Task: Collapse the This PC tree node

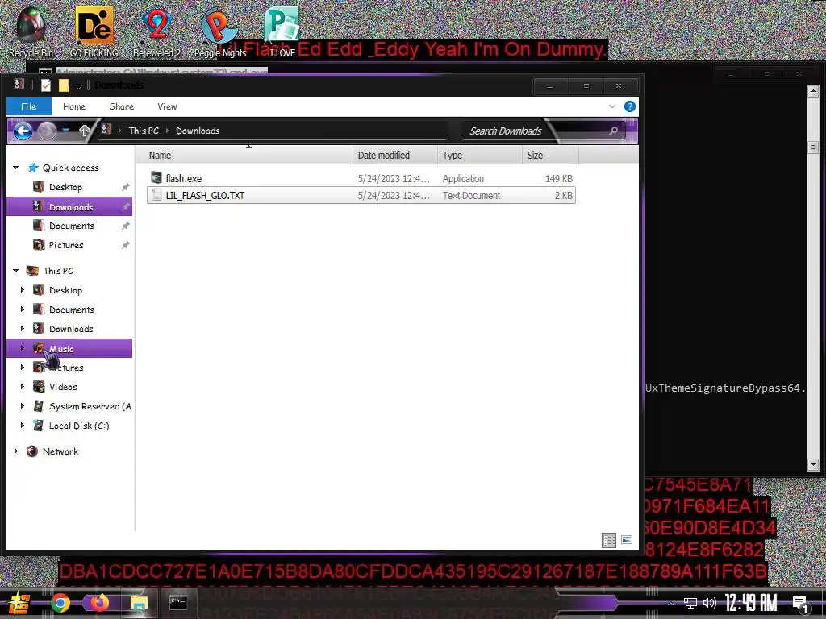Action: (16, 271)
